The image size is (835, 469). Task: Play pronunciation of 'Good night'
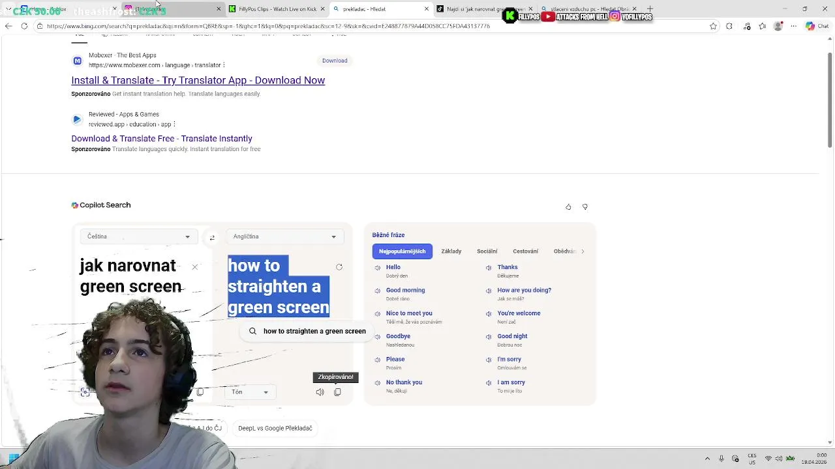pos(489,337)
